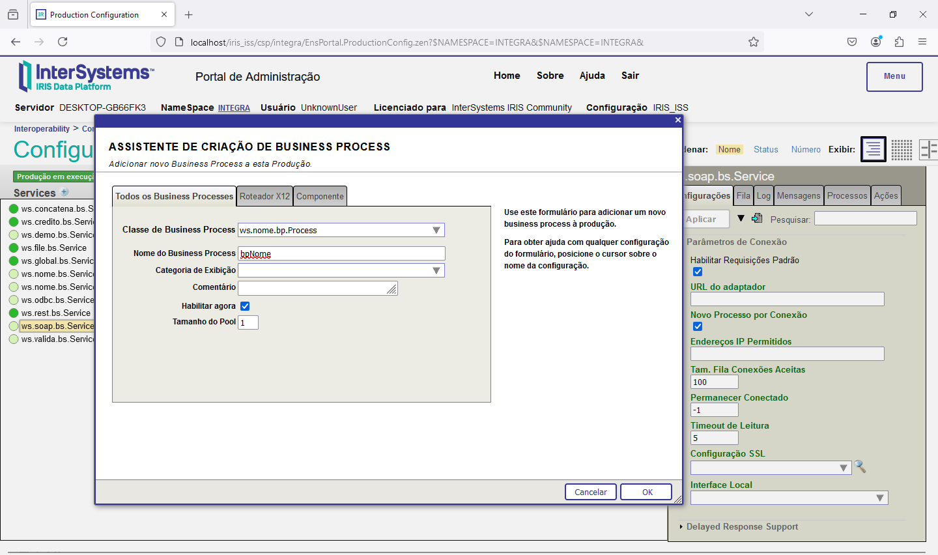This screenshot has width=938, height=555.
Task: Expand the Delayed Response Support section
Action: point(741,526)
